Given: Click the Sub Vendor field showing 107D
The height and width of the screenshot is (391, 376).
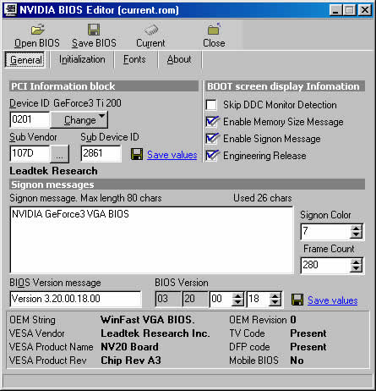Looking at the screenshot, I should pyautogui.click(x=30, y=153).
